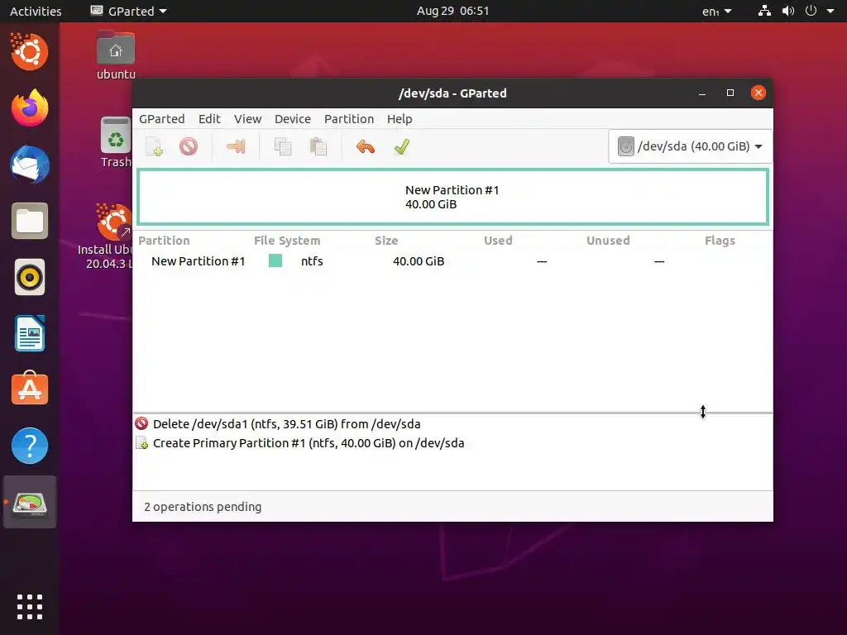
Task: Open the en keyboard layout dropdown
Action: [716, 11]
